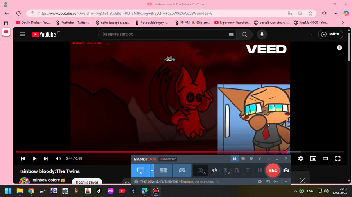Viewport: 352px width, 197px height.
Task: Add page to favorites star
Action: (x=311, y=13)
